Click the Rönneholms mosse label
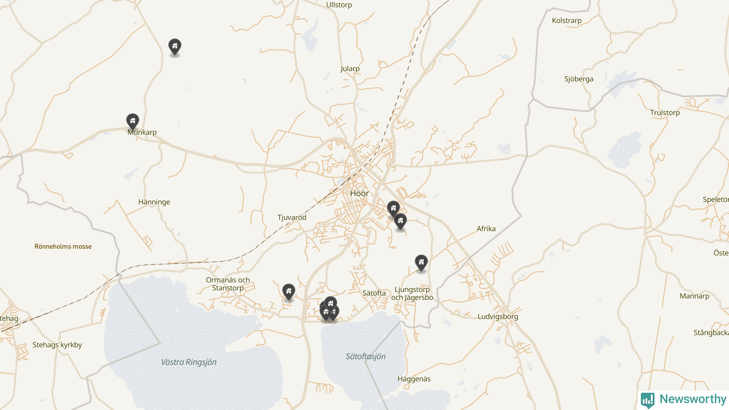Viewport: 729px width, 410px height. [x=63, y=247]
